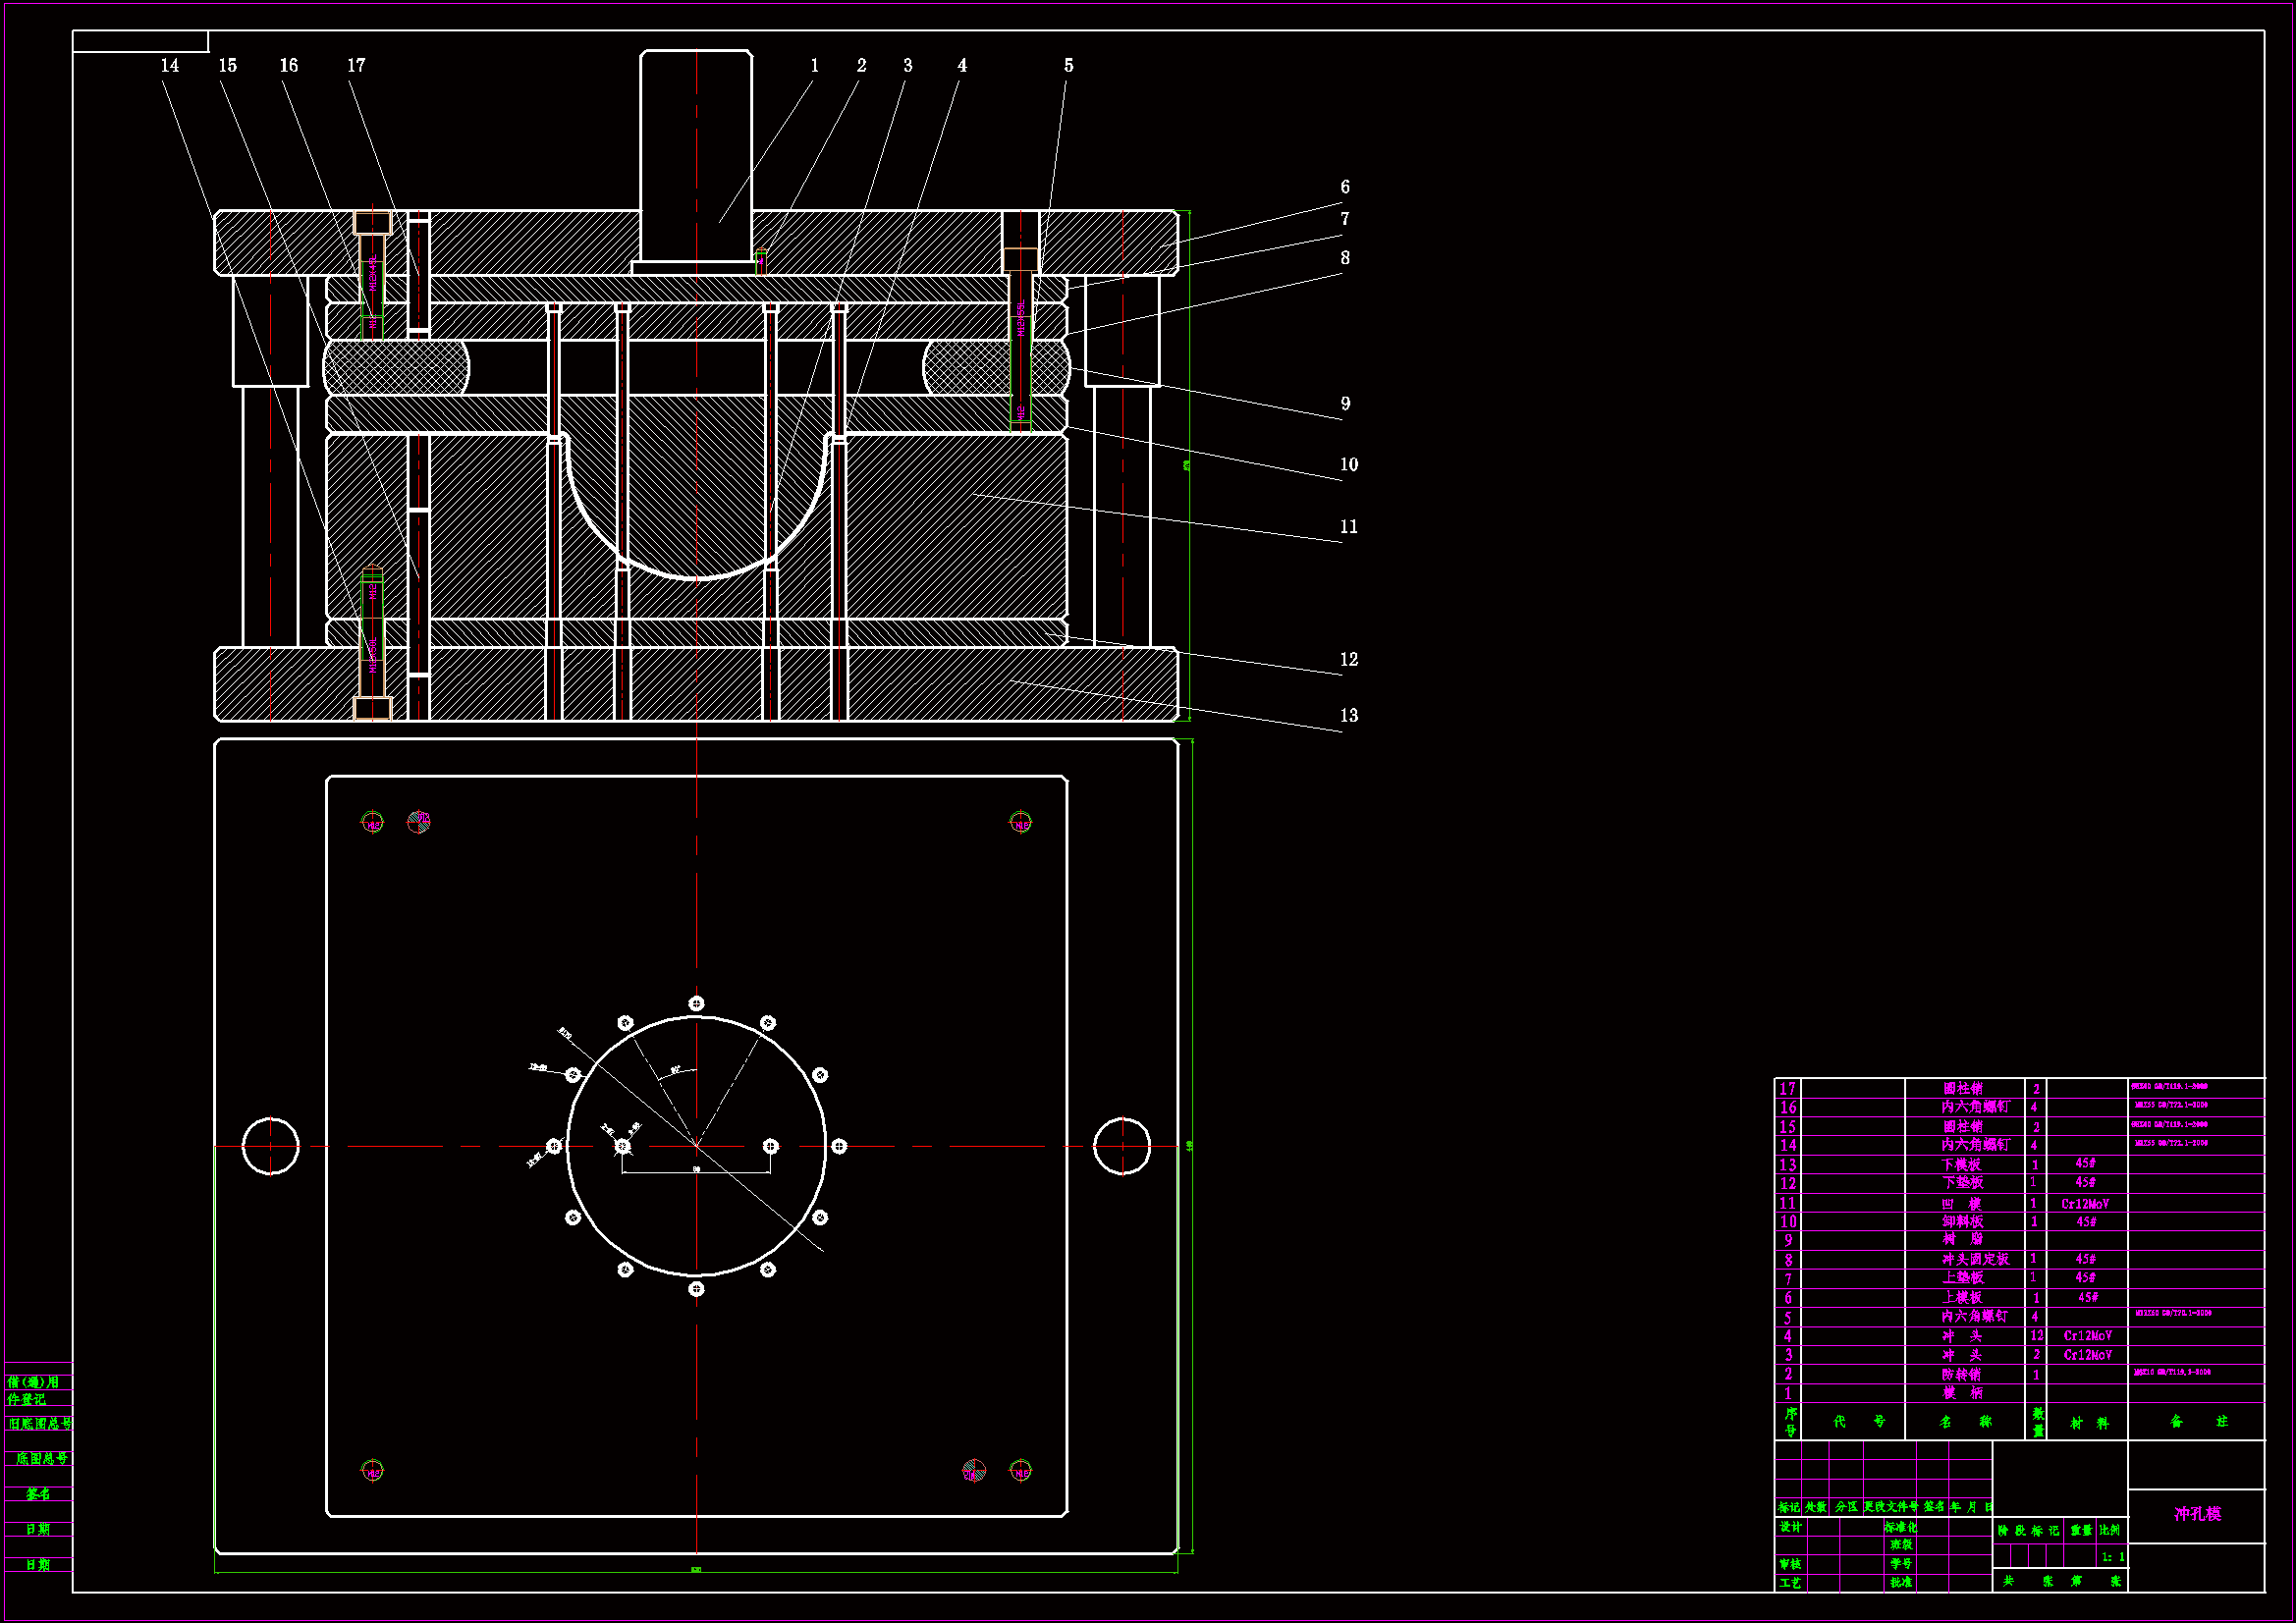Click part callout number 14
The height and width of the screenshot is (1623, 2296).
(170, 66)
